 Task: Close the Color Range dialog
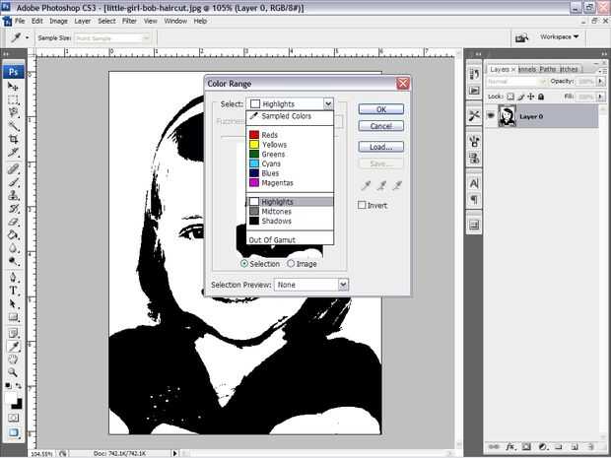(402, 83)
